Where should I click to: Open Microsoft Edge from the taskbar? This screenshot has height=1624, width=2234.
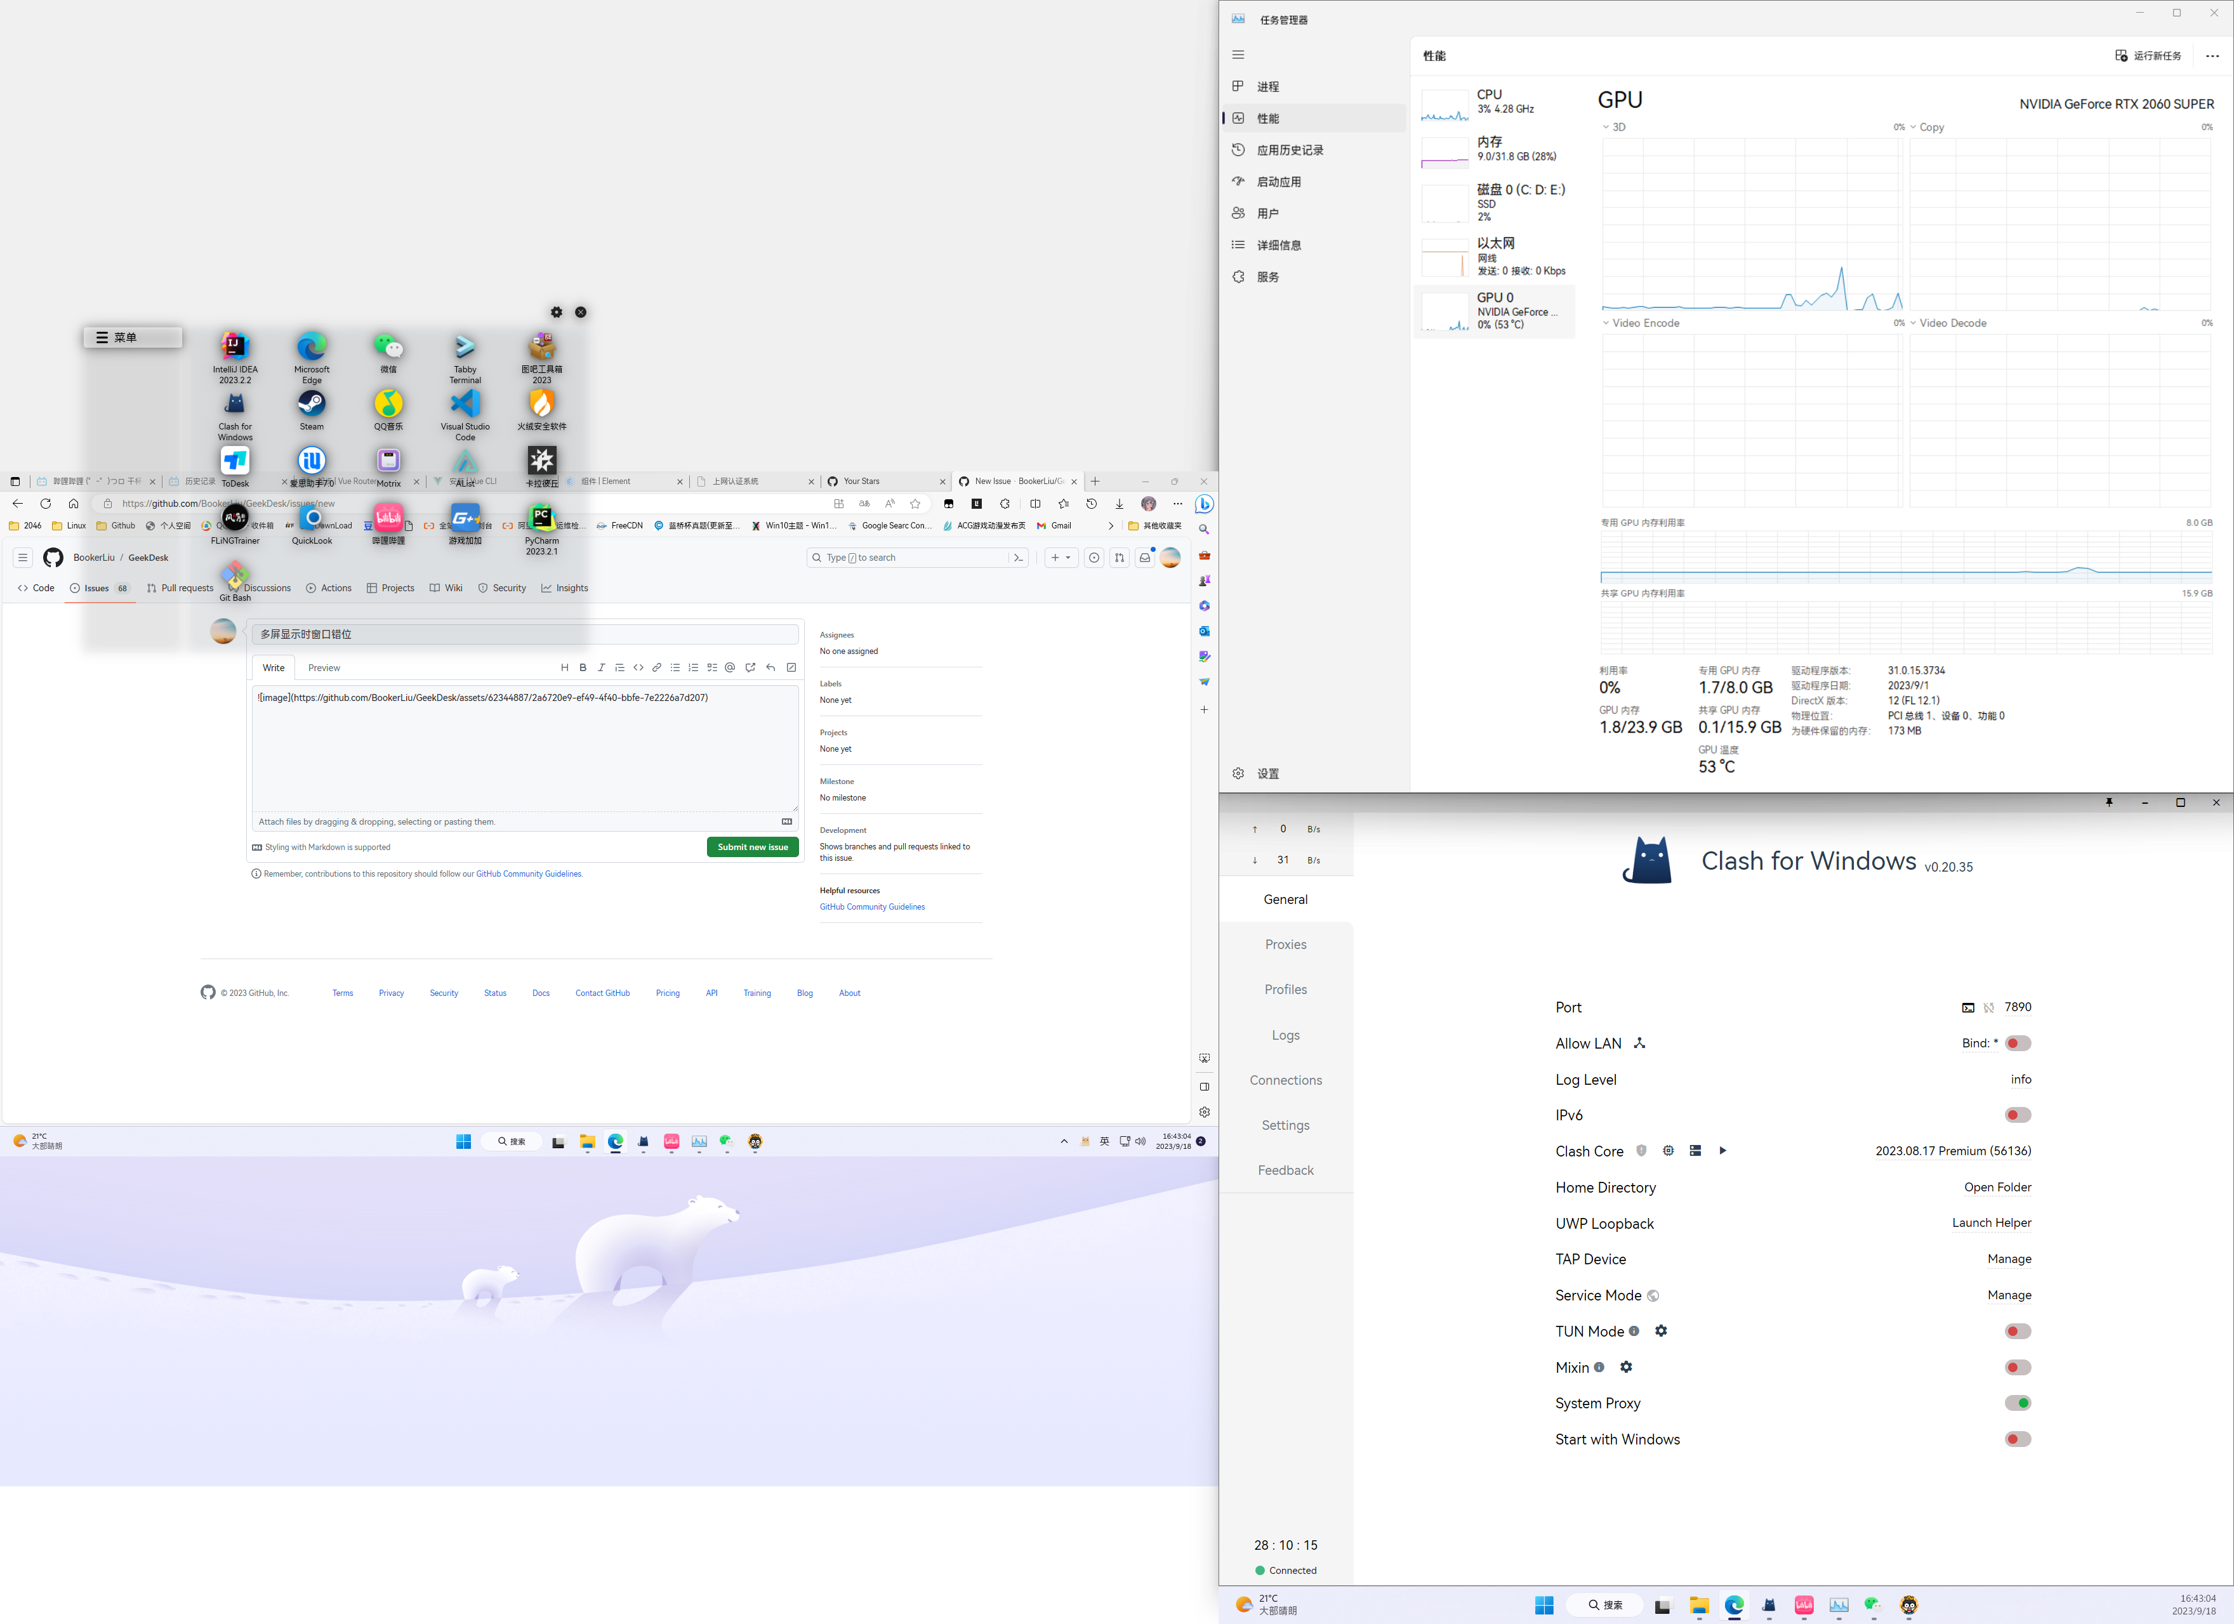(x=616, y=1141)
